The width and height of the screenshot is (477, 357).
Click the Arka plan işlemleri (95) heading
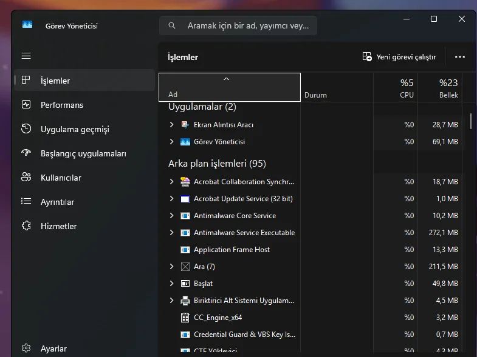click(x=217, y=164)
